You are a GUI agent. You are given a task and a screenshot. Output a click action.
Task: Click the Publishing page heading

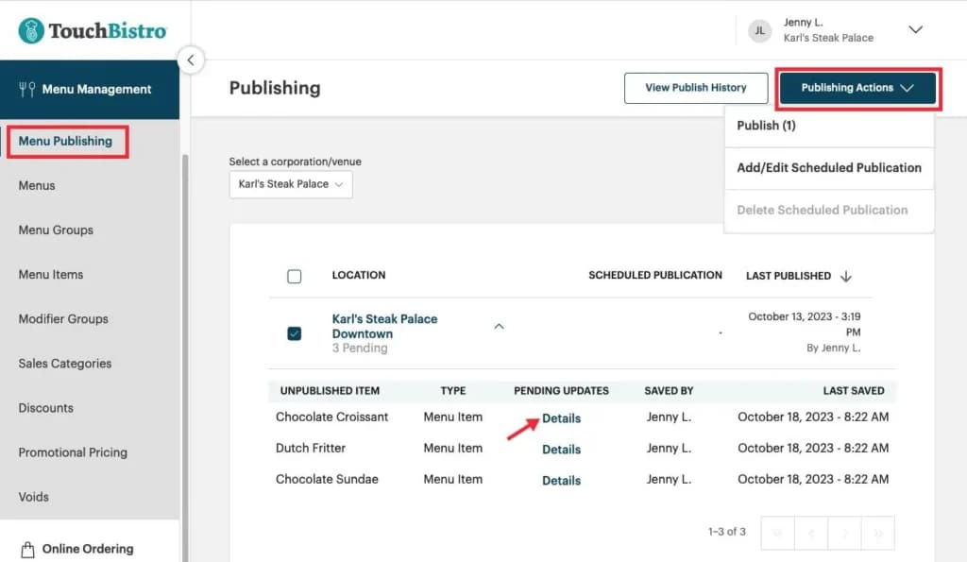(x=275, y=88)
